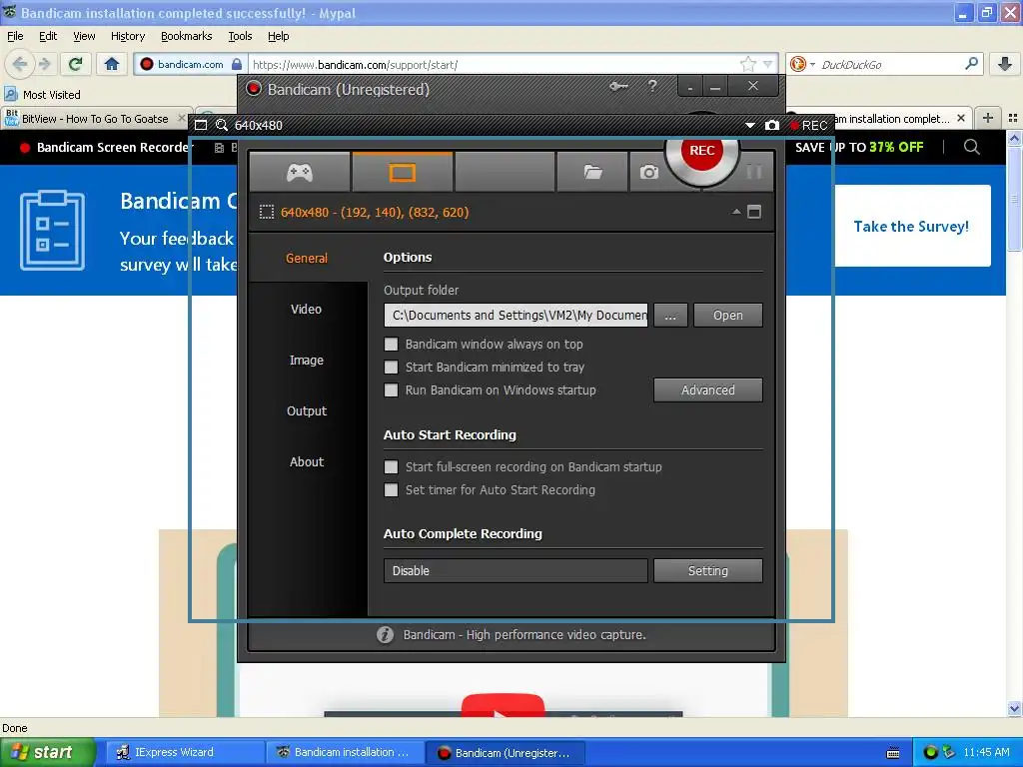Bookmark page with star icon
Image resolution: width=1023 pixels, height=767 pixels.
747,64
